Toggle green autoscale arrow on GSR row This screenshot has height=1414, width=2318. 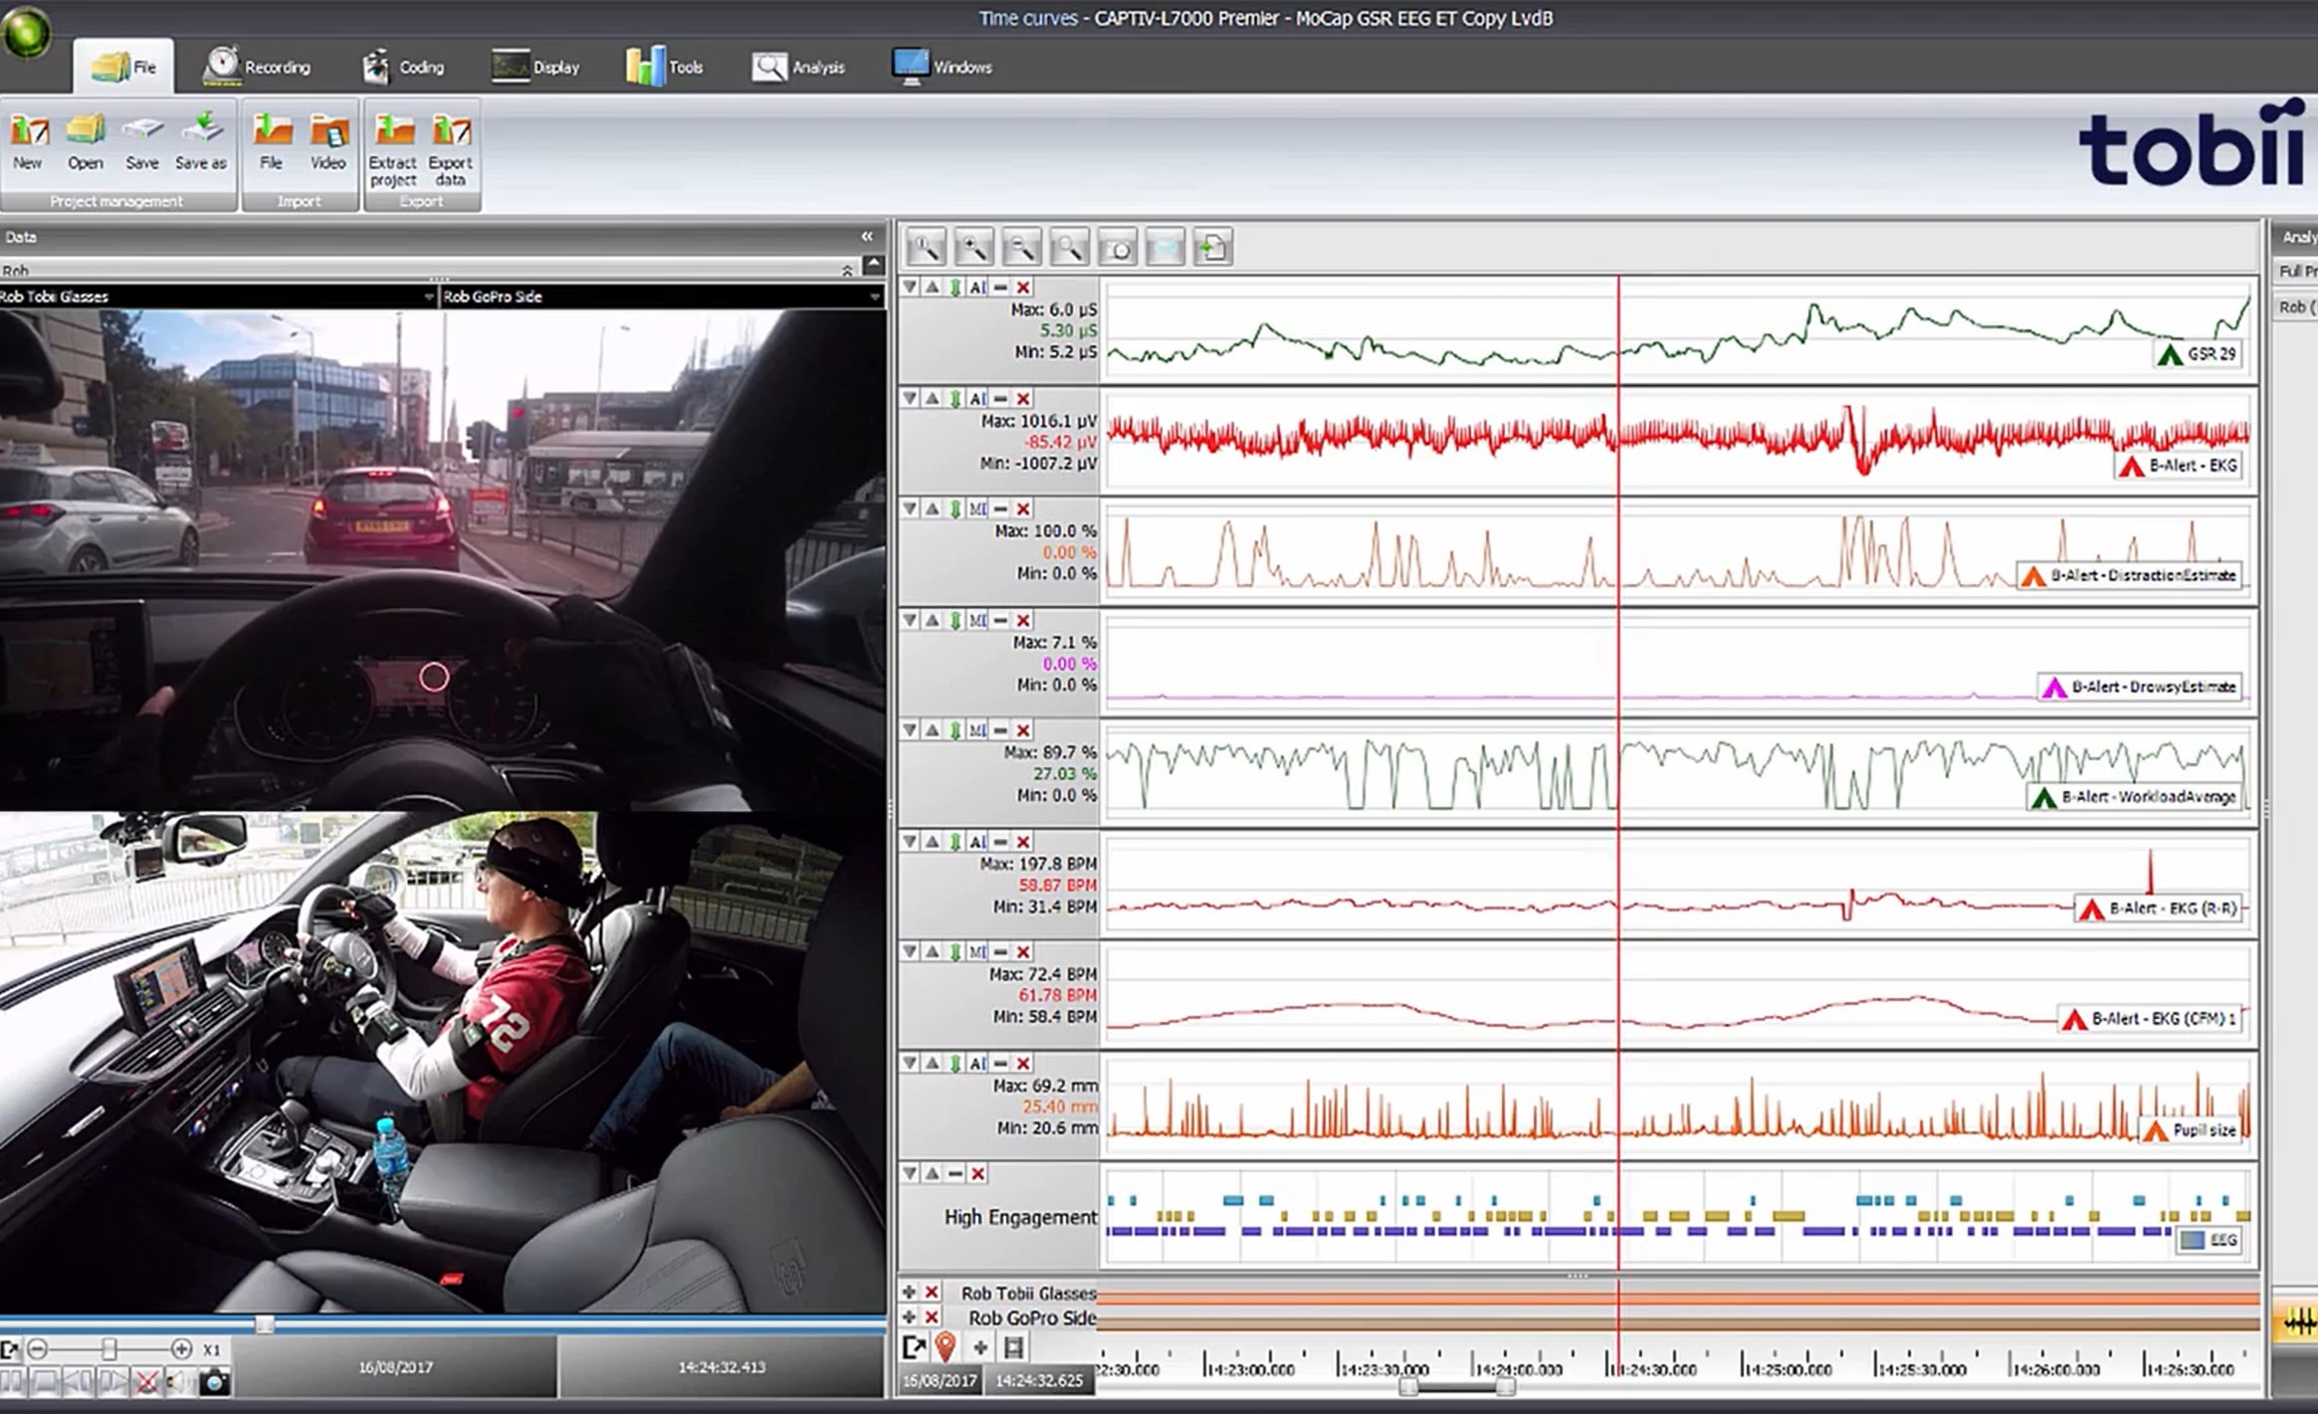(x=955, y=288)
